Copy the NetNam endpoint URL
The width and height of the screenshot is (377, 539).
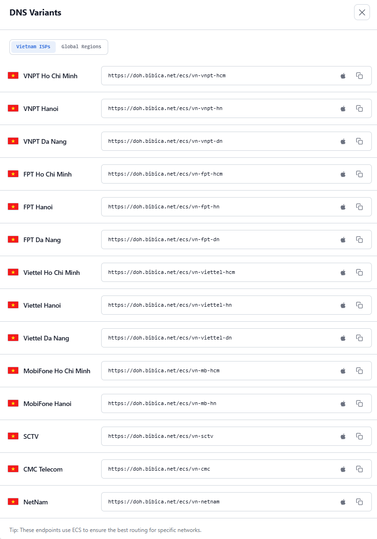tap(359, 502)
